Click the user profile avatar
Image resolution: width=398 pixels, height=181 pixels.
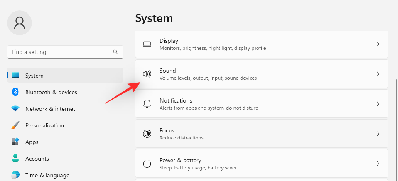pos(20,23)
